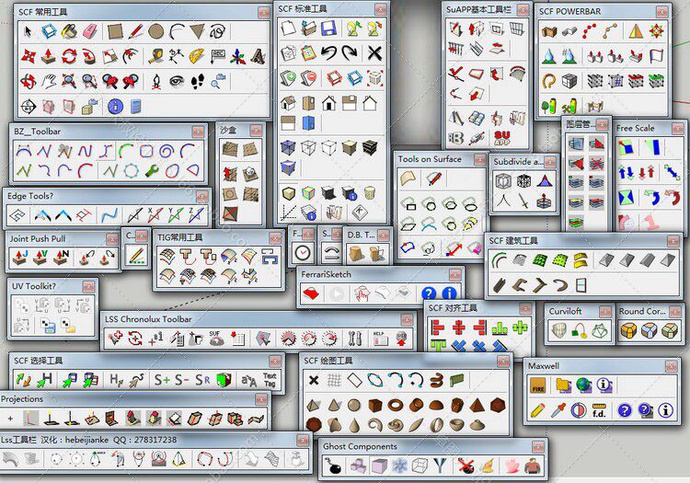Click the blue diagonal arrow in Free Scale
The image size is (690, 483).
pyautogui.click(x=672, y=172)
